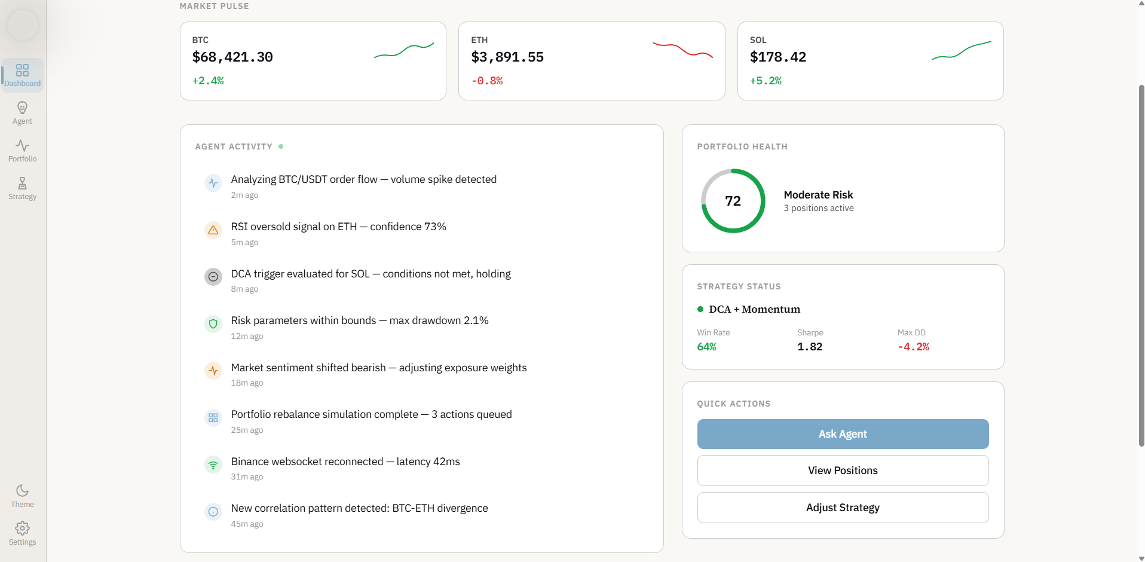Click the shield icon on risk parameters entry
1145x562 pixels.
213,323
